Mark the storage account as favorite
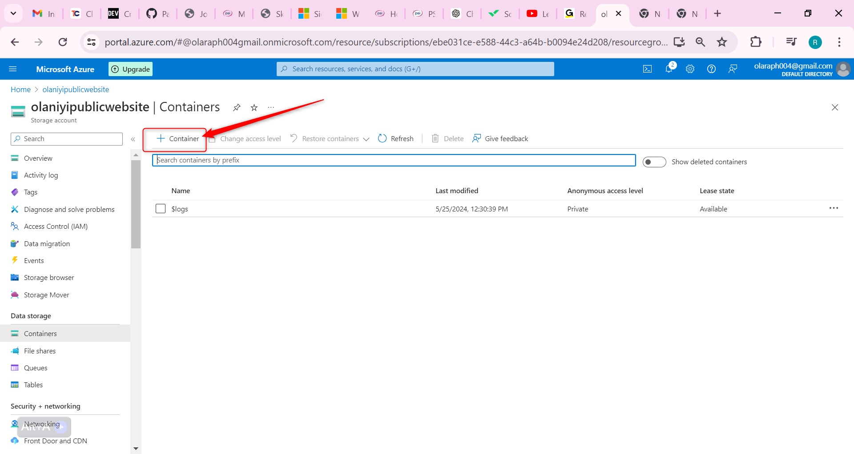Screen dimensions: 854x454 click(x=254, y=107)
